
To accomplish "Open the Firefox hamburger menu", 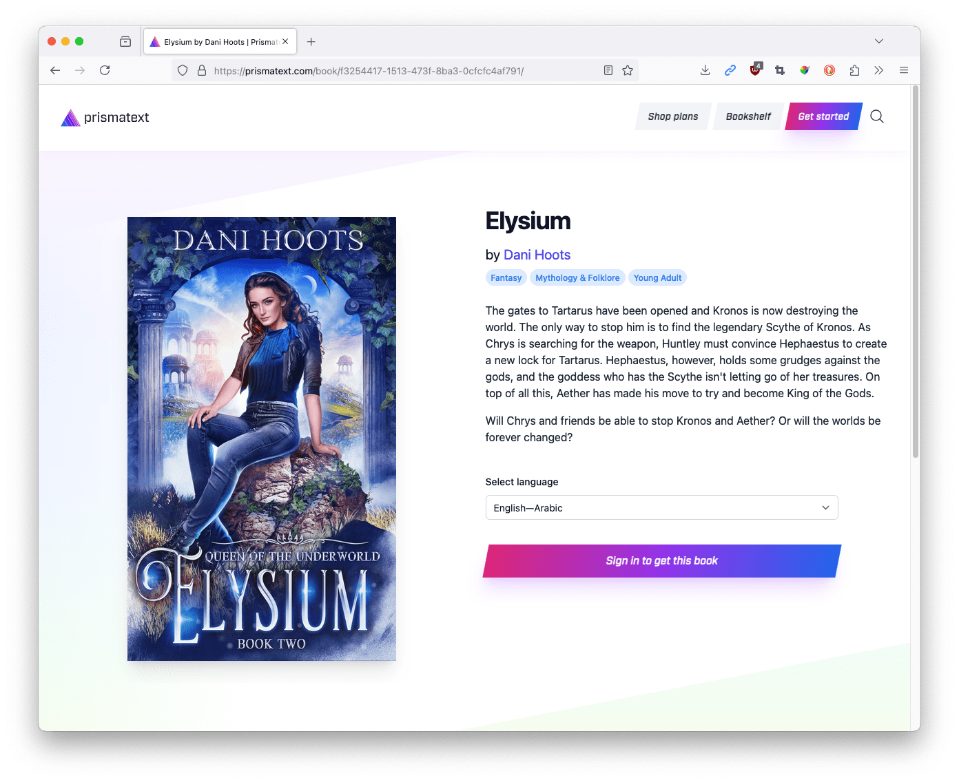I will [x=904, y=70].
